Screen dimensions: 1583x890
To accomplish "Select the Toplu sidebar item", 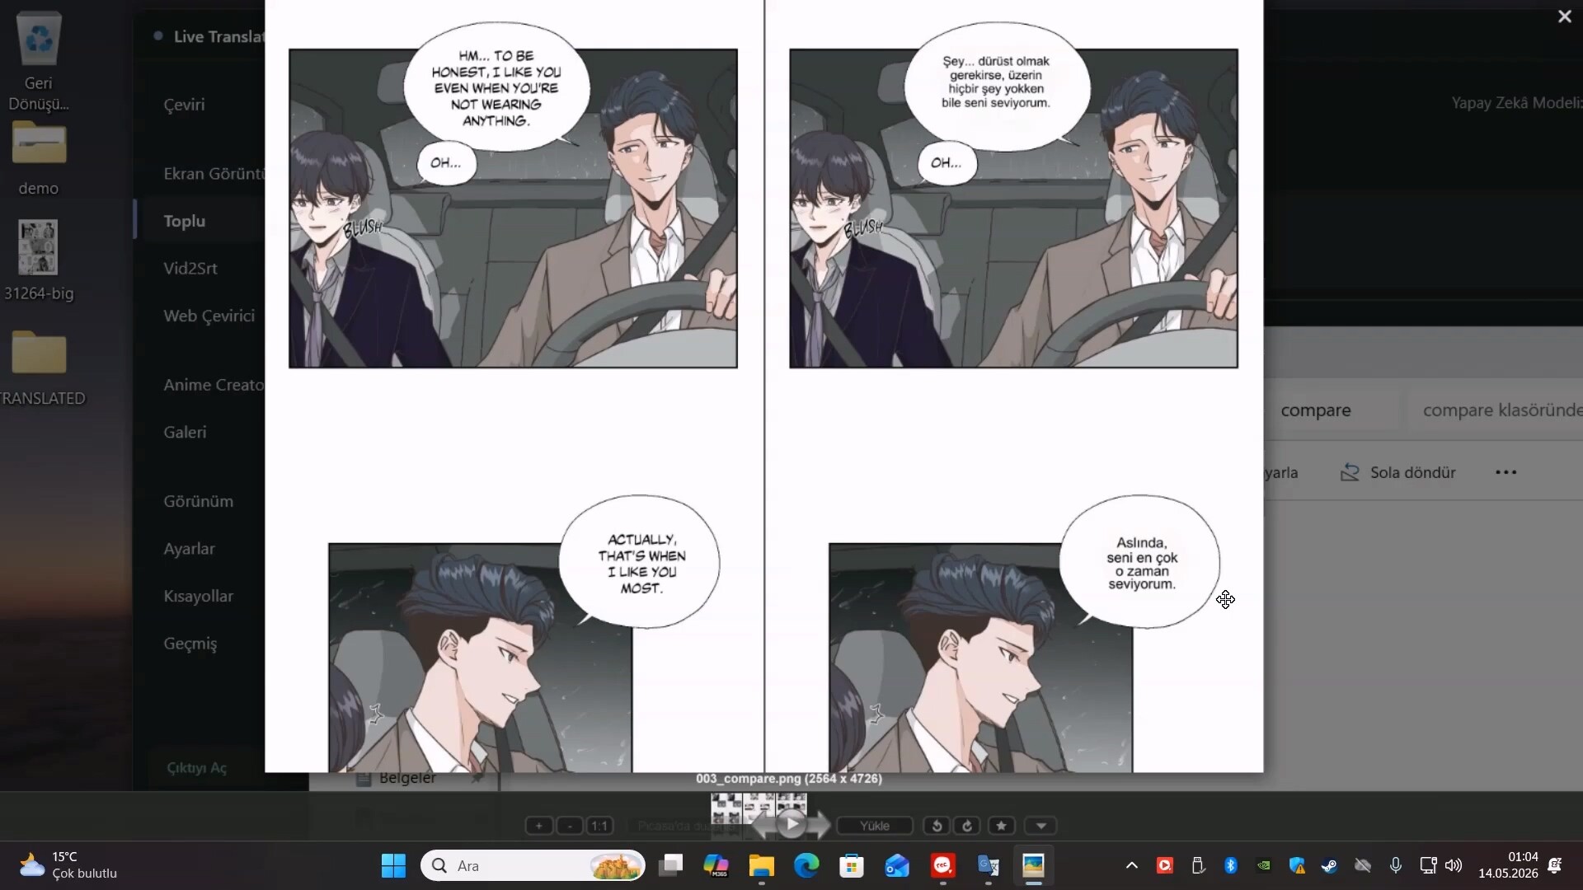I will click(184, 221).
